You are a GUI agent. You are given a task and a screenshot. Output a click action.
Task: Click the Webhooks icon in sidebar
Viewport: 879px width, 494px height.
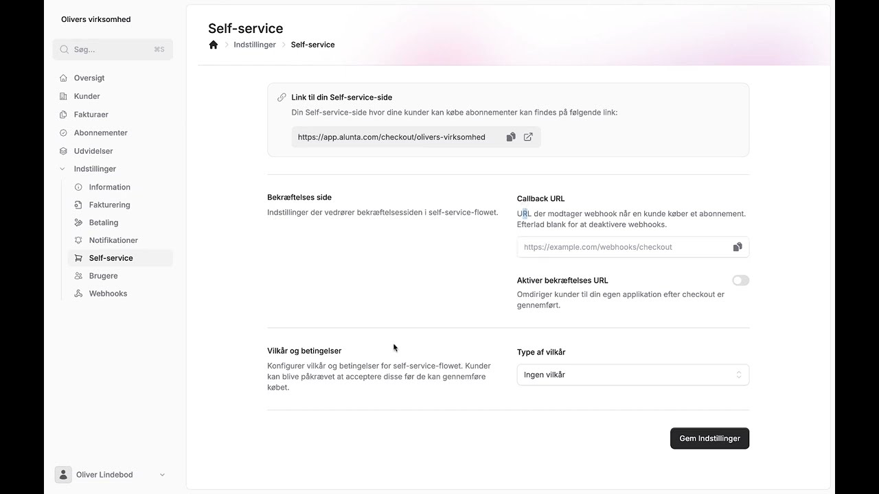pyautogui.click(x=78, y=294)
